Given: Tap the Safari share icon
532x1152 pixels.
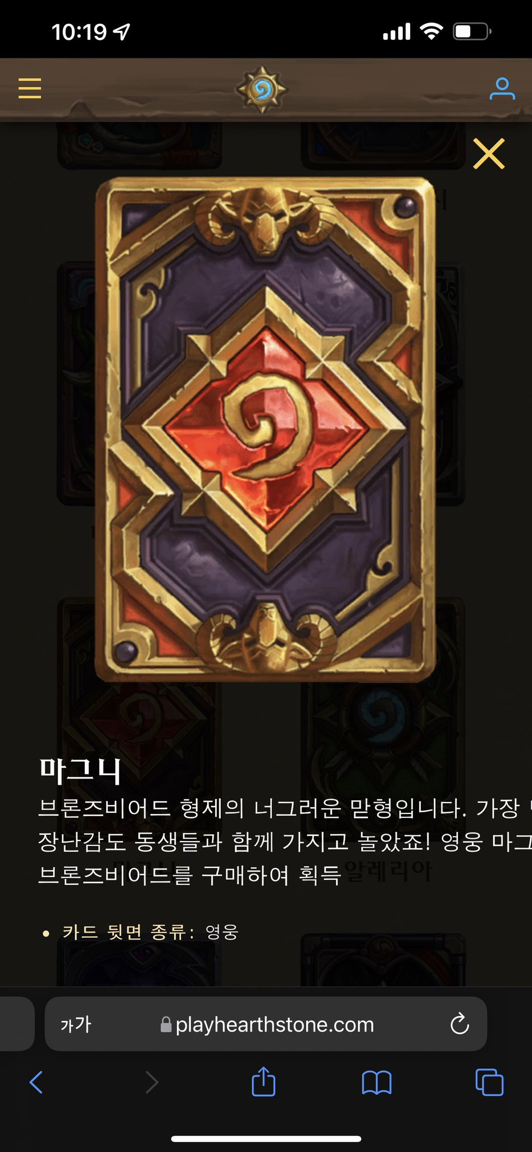Looking at the screenshot, I should [x=263, y=1081].
